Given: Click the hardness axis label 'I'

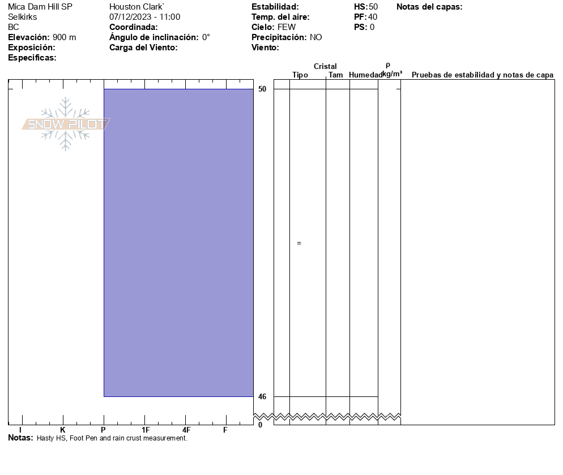Looking at the screenshot, I should (x=20, y=430).
